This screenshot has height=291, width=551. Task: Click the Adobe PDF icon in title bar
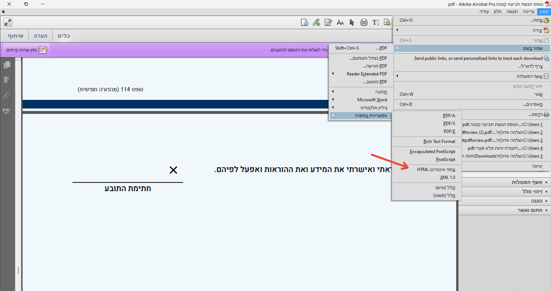(x=548, y=4)
